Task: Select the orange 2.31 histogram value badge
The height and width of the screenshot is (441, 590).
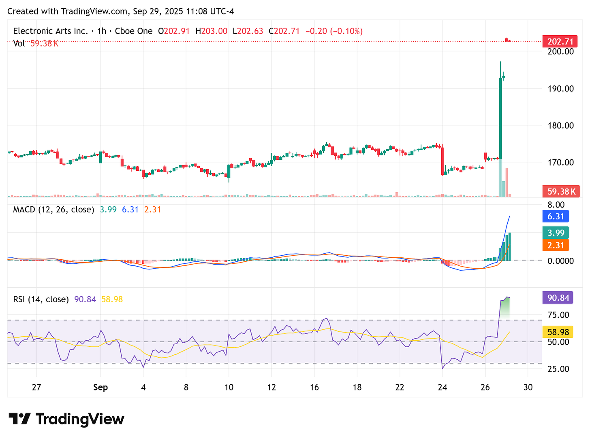Action: (556, 245)
